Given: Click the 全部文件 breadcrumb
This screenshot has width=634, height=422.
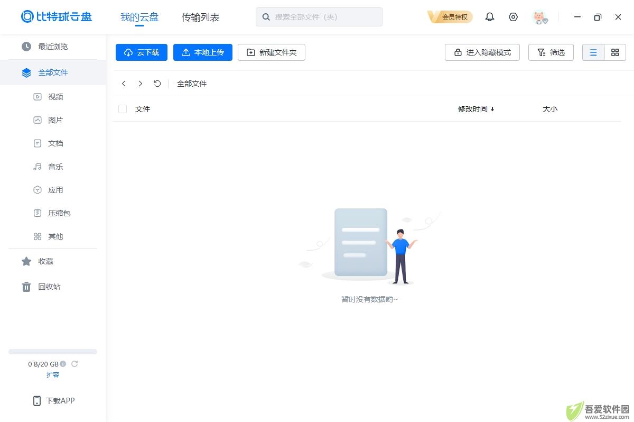Looking at the screenshot, I should [192, 84].
